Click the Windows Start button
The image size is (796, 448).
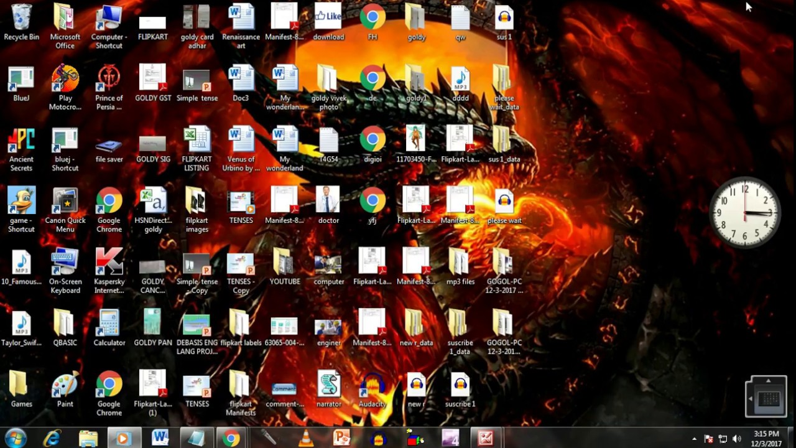(x=15, y=438)
